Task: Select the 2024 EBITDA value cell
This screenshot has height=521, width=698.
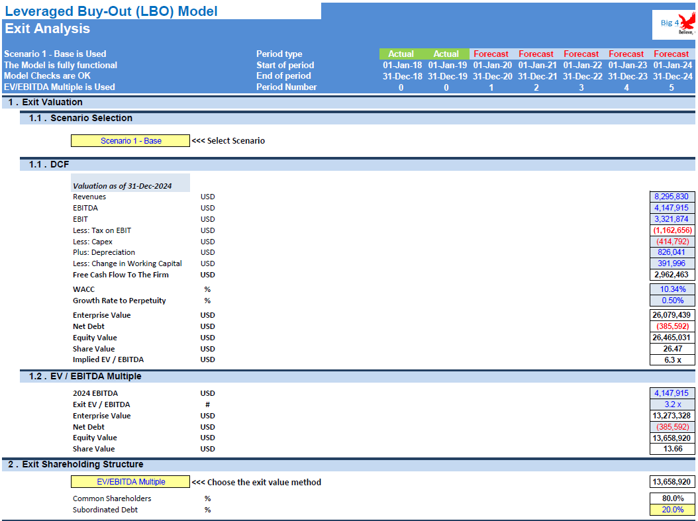Action: coord(672,393)
